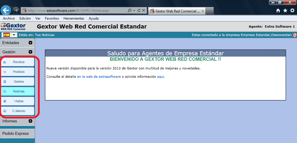Open a new blank browser tab
Image resolution: width=297 pixels, height=143 pixels.
click(210, 11)
